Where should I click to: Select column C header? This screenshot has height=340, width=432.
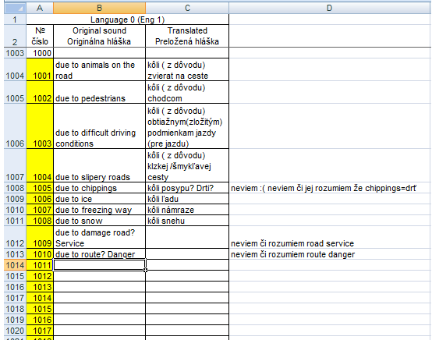point(187,8)
